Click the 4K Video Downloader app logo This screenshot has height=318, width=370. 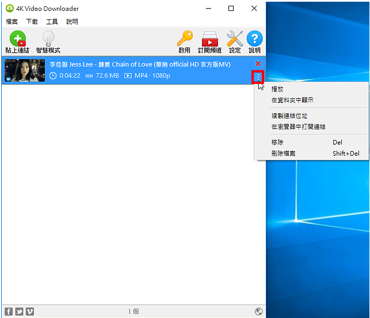10,8
